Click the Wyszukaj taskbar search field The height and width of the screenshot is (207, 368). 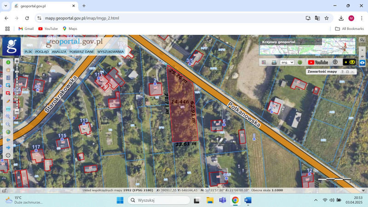click(159, 200)
